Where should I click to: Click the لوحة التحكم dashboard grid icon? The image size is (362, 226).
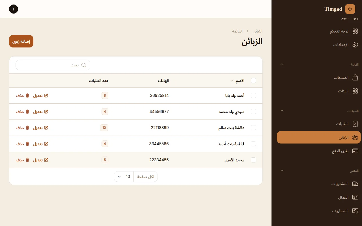tap(355, 31)
